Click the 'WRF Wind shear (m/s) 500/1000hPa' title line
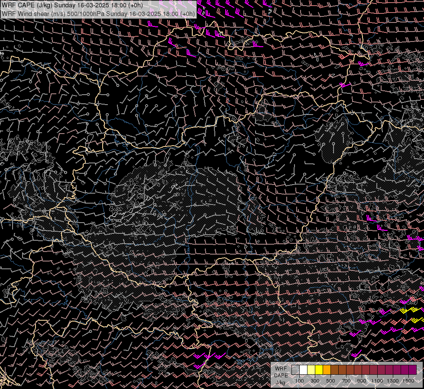The image size is (424, 389). point(98,13)
